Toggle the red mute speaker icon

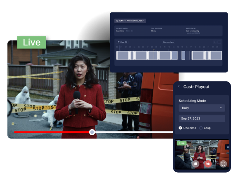pyautogui.click(x=208, y=164)
